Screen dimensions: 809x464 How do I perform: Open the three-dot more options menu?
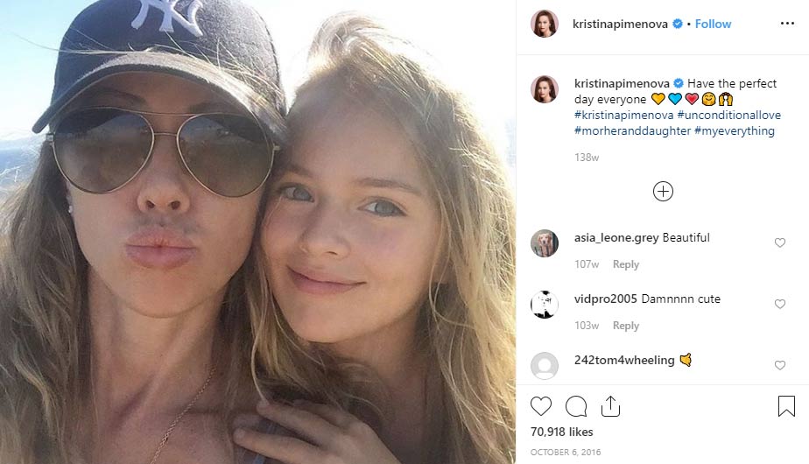(x=785, y=24)
